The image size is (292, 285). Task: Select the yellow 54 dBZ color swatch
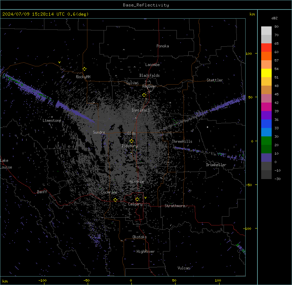(266, 73)
